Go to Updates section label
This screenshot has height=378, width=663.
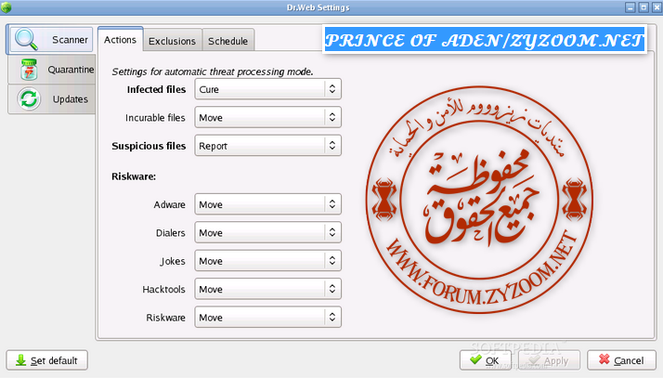pos(71,99)
